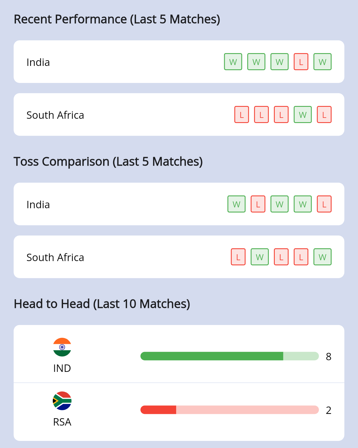
Task: Click India's green head-to-head bar
Action: [212, 356]
